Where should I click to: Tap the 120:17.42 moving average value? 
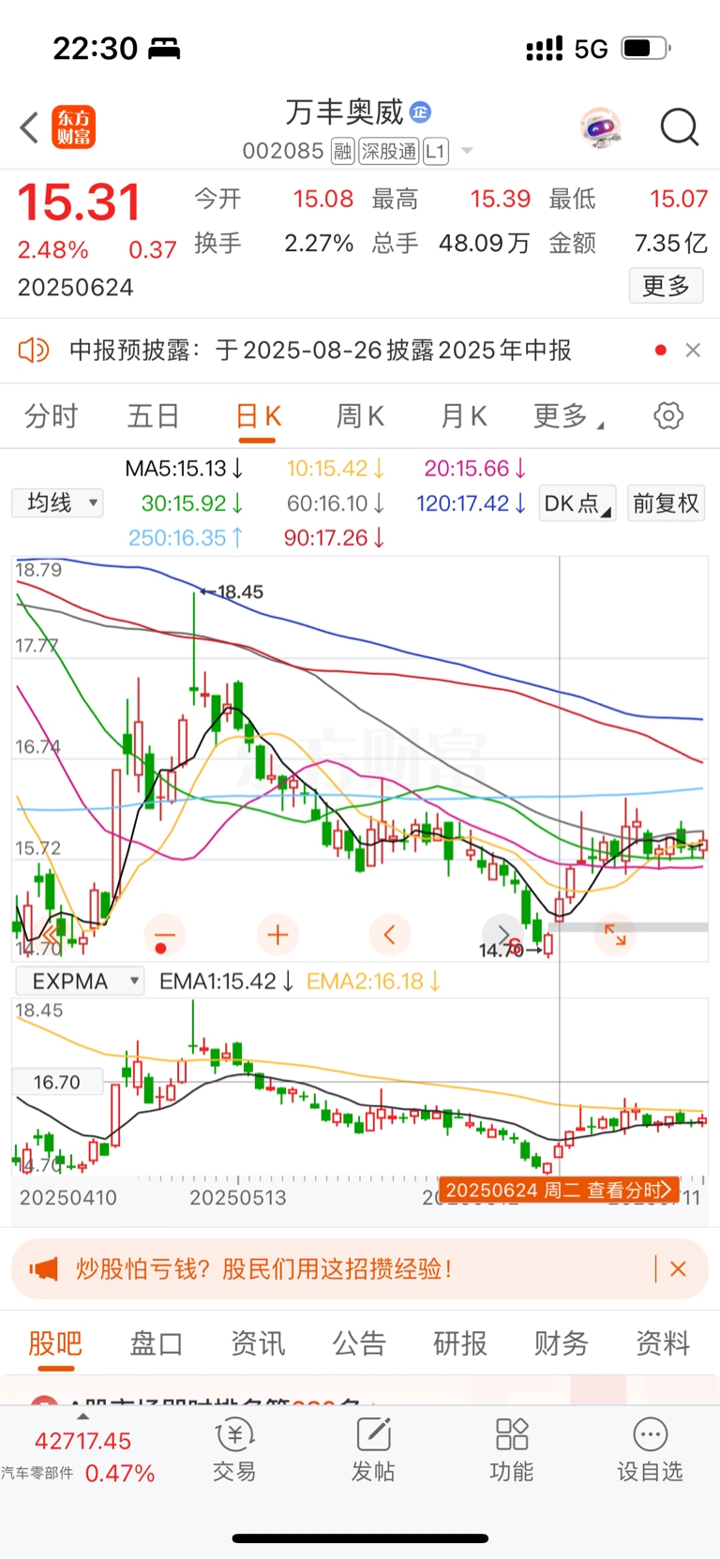[x=471, y=503]
